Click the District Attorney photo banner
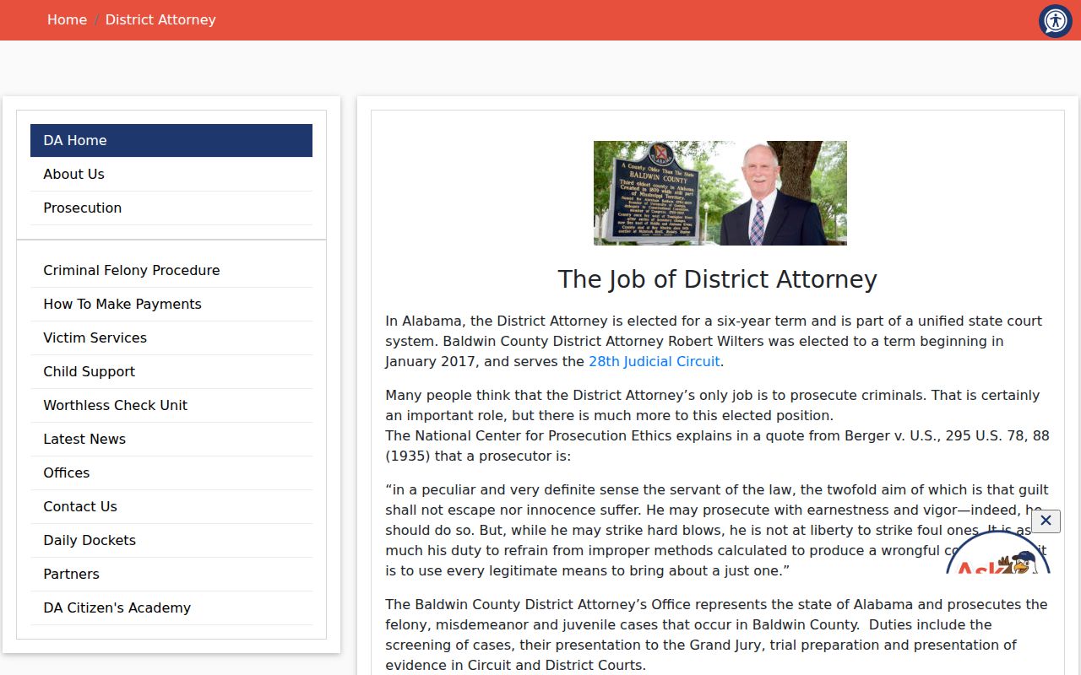The height and width of the screenshot is (675, 1081). pyautogui.click(x=720, y=193)
